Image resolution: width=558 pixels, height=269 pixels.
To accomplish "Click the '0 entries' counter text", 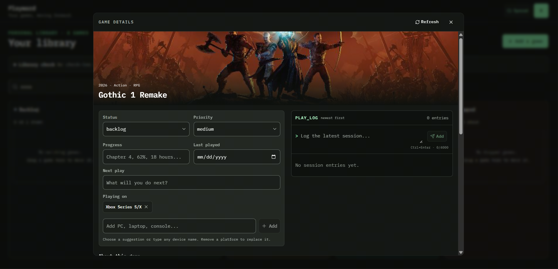I will click(x=438, y=118).
